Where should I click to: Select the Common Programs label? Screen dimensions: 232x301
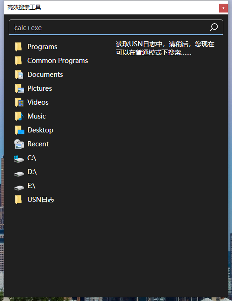58,61
